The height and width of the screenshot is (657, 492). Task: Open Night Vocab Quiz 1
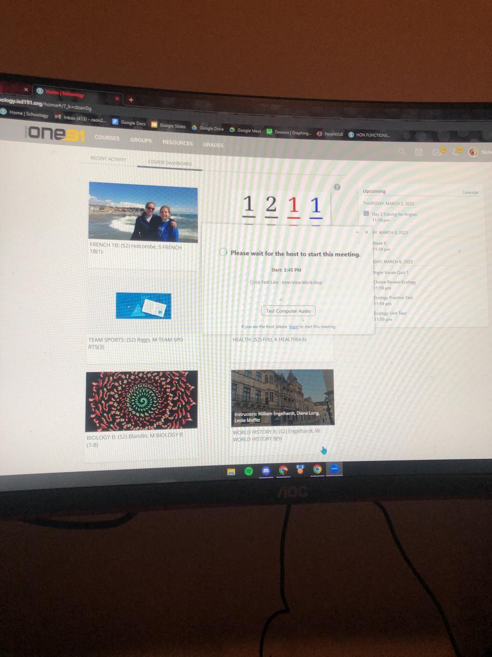[x=391, y=273]
